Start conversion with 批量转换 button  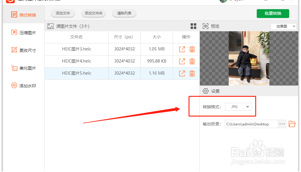pyautogui.click(x=273, y=14)
